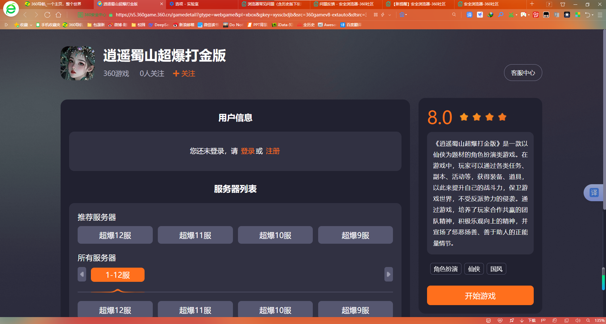
Task: Open the browser skin (shirt) icon
Action: [563, 4]
